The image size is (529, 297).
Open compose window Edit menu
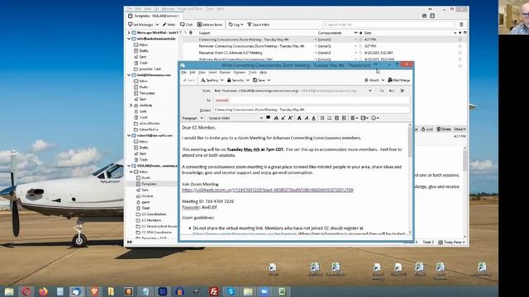(193, 73)
